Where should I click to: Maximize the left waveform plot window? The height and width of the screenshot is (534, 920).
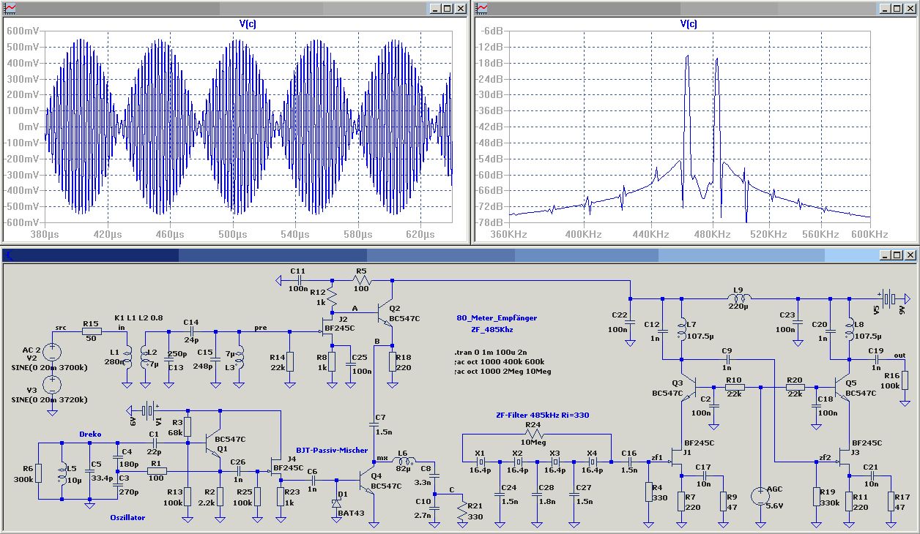(x=447, y=9)
